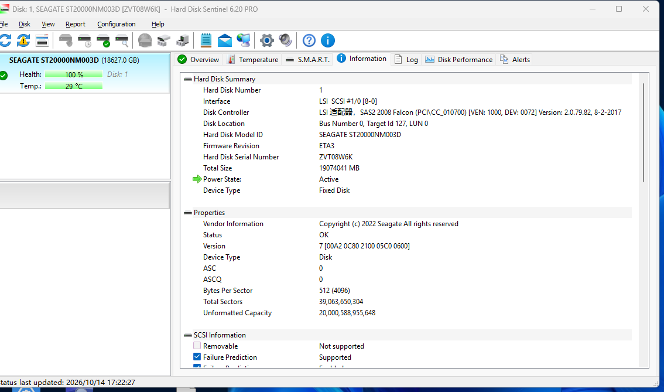Toggle the Removable checkbox
This screenshot has width=664, height=392.
(x=197, y=346)
